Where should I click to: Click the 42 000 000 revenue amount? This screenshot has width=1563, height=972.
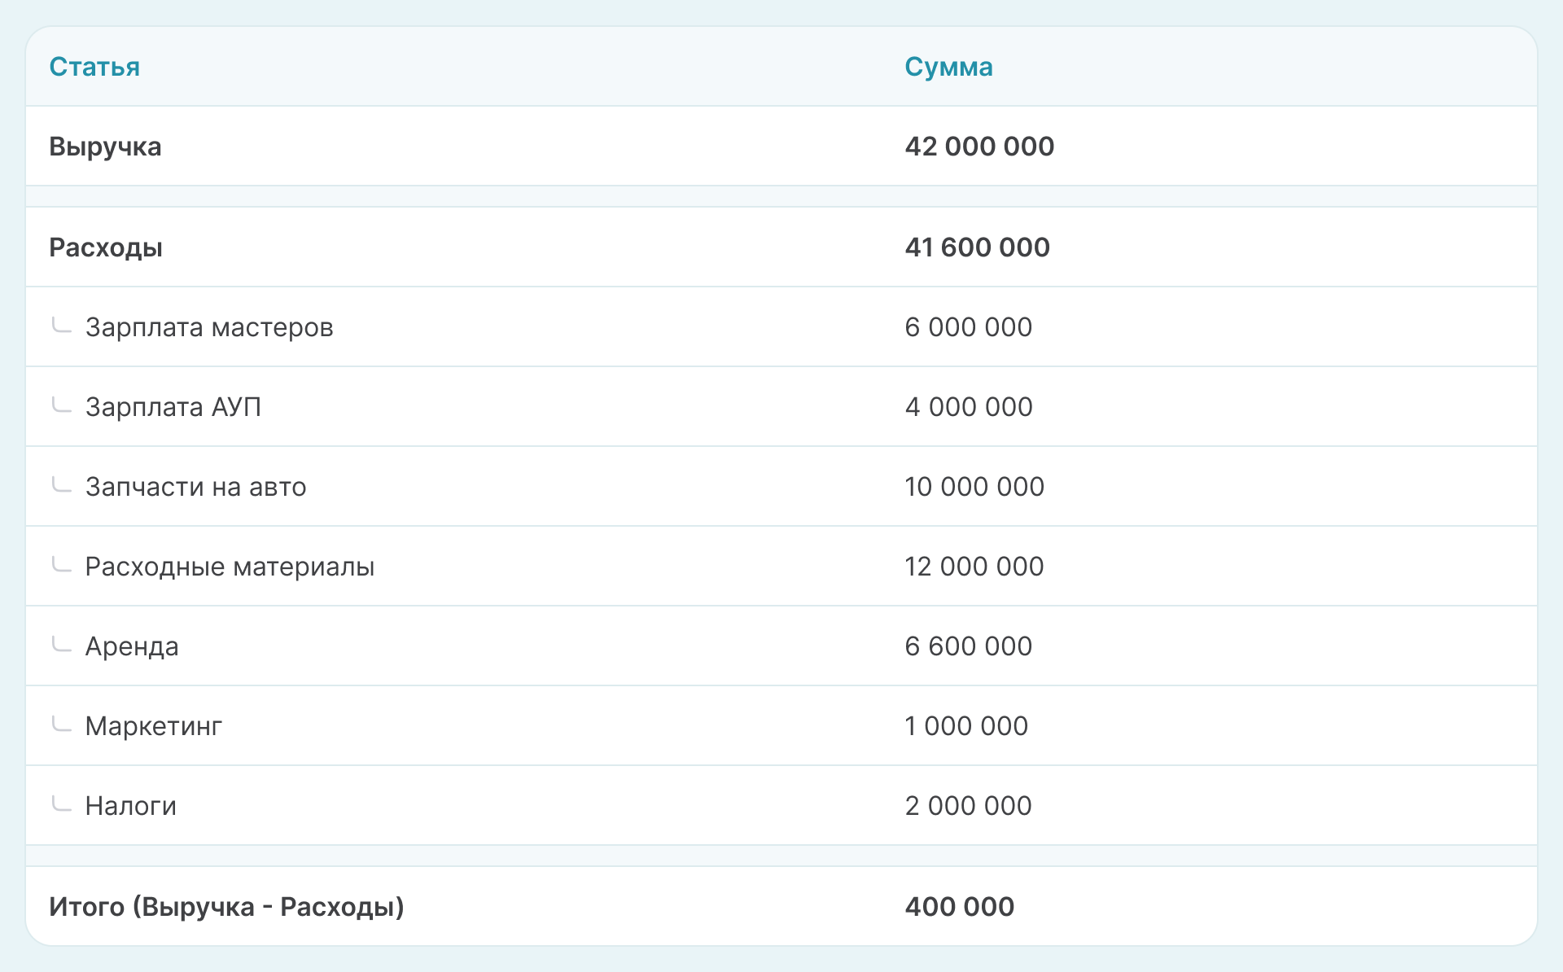[979, 147]
